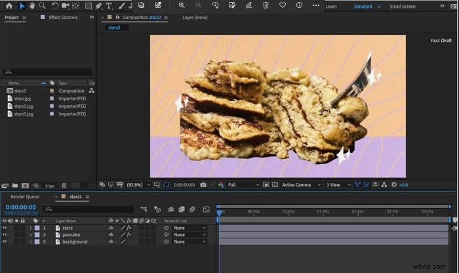Select the Brush tool
Viewport: 459px width, 273px height.
click(121, 5)
